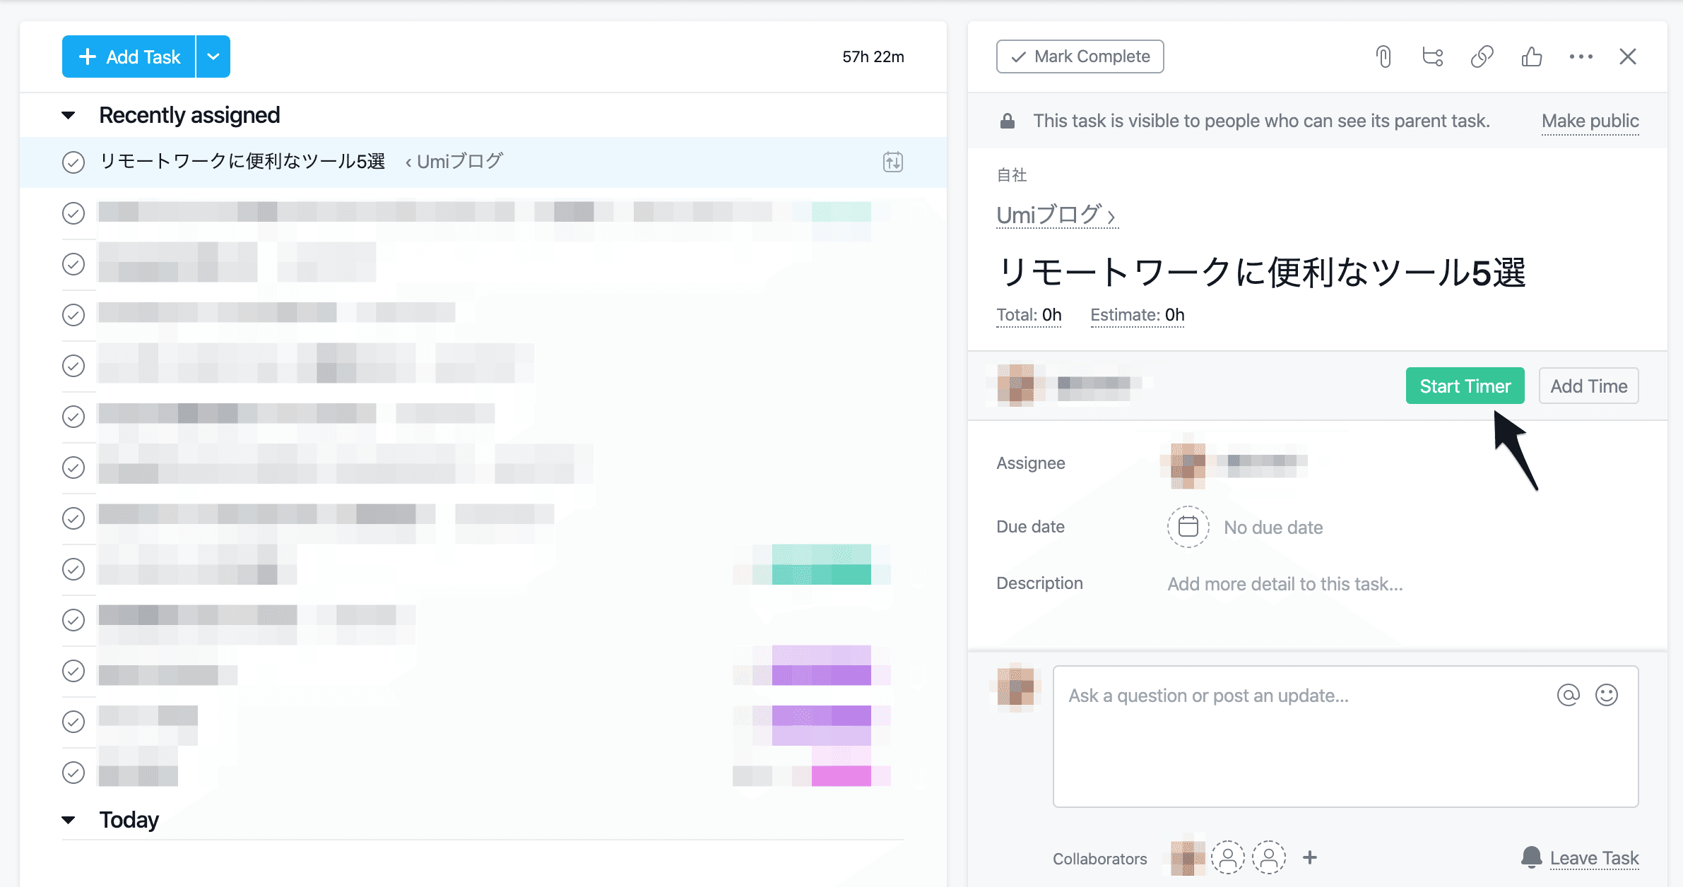Toggle completion of the fourth blurred task row

pyautogui.click(x=73, y=366)
